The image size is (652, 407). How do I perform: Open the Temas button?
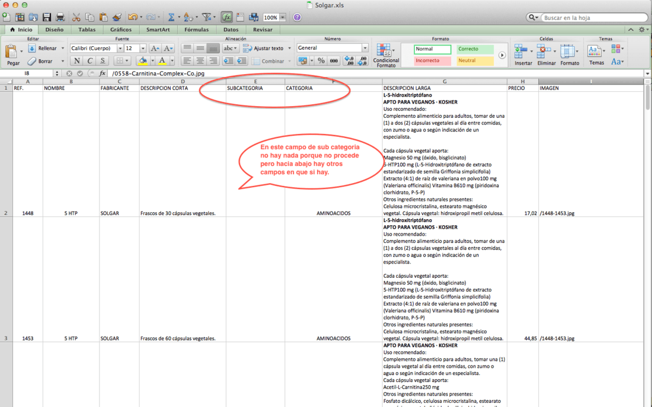click(596, 55)
